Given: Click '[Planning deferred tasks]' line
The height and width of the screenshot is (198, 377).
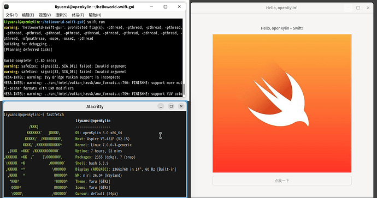Looking at the screenshot, I should click(28, 50).
